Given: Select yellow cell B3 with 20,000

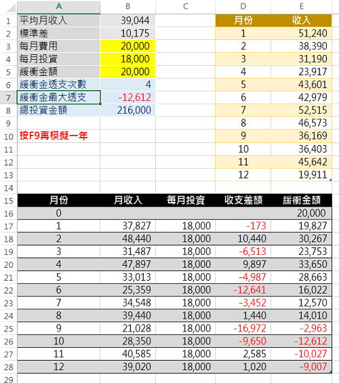Looking at the screenshot, I should (127, 46).
